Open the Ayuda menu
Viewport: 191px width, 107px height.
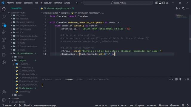[67, 3]
